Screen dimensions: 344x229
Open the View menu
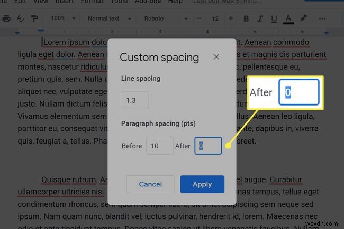pyautogui.click(x=41, y=2)
